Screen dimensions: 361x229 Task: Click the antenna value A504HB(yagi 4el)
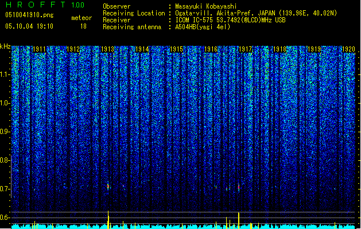click(203, 27)
